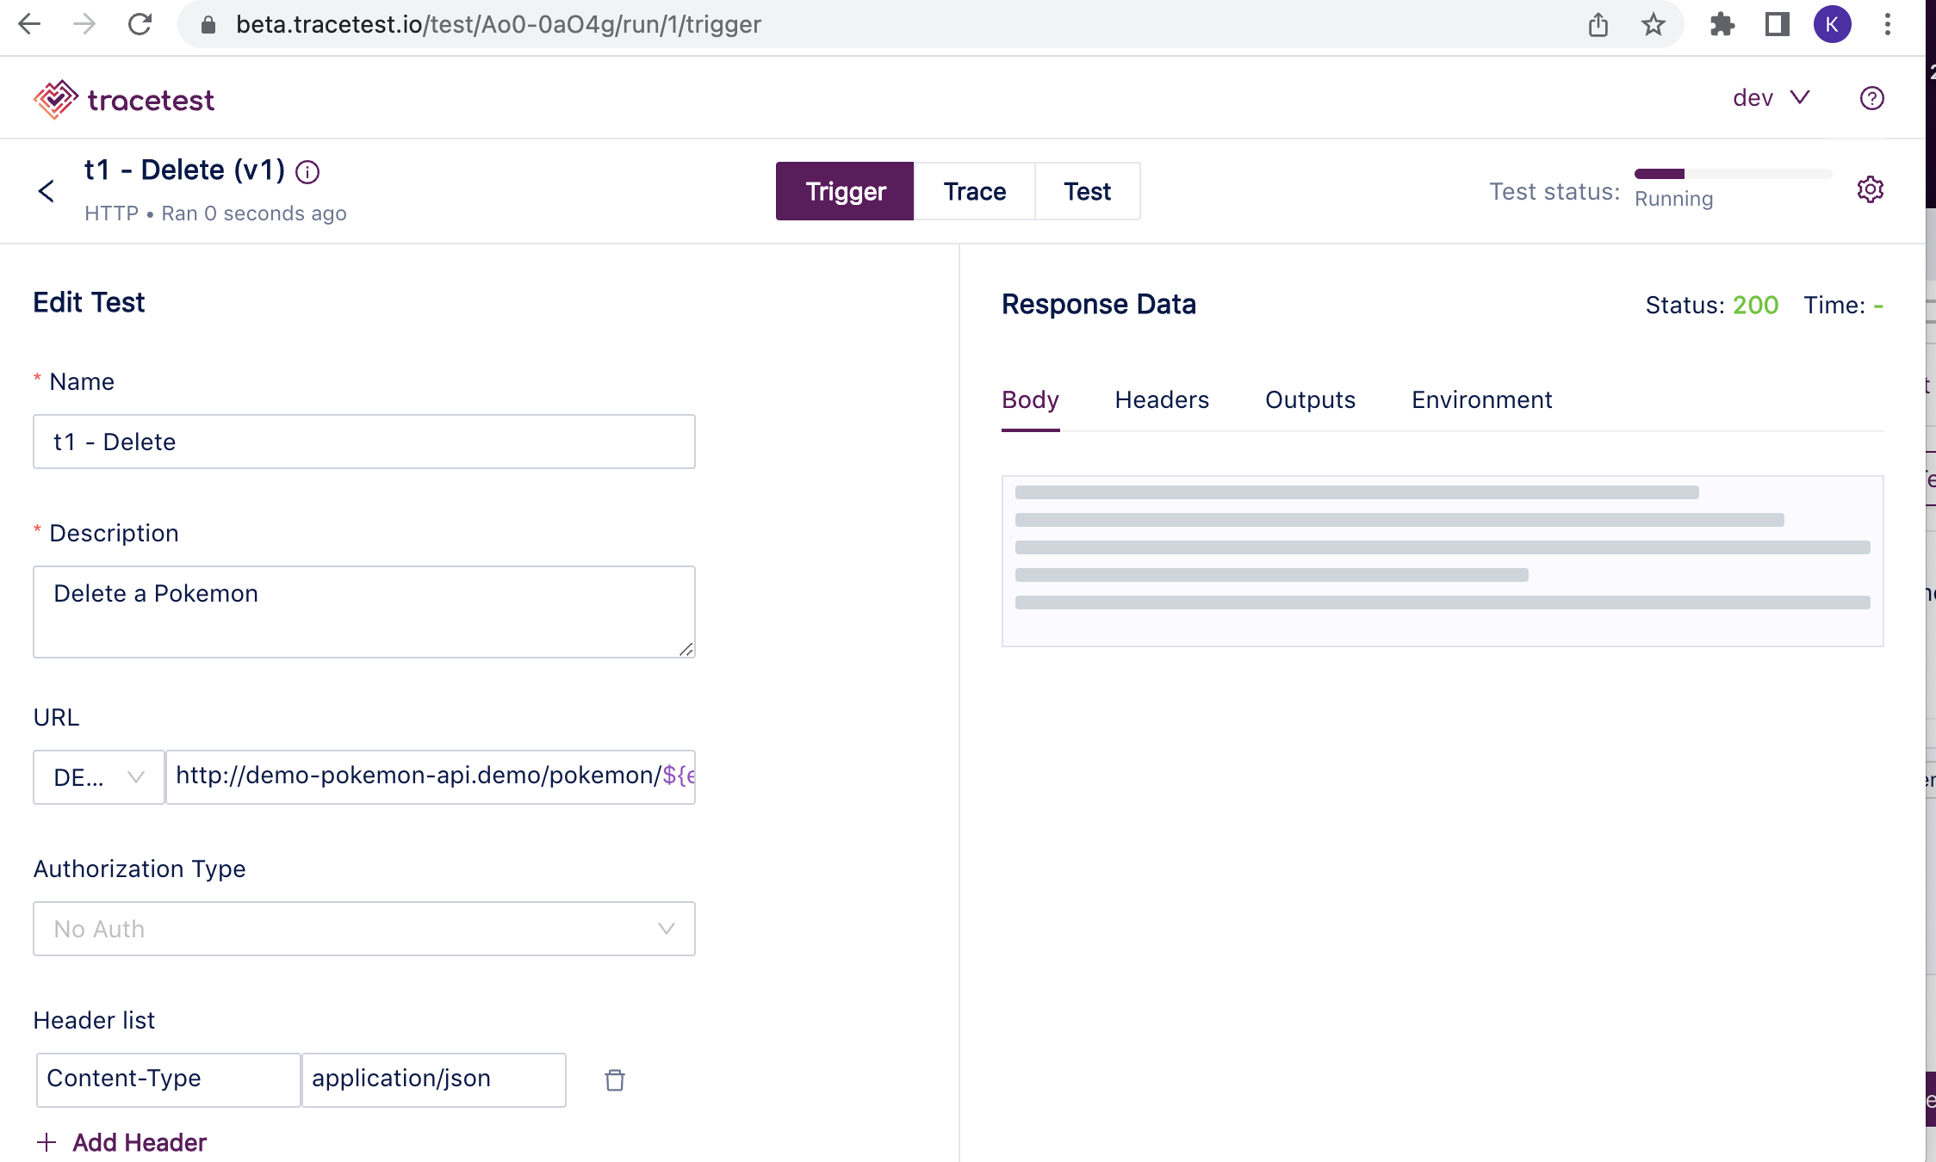
Task: Click the lock icon in the address bar
Action: coord(208,24)
